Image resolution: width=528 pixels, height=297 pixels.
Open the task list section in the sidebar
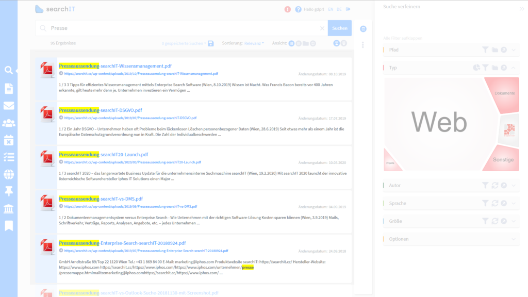point(9,157)
